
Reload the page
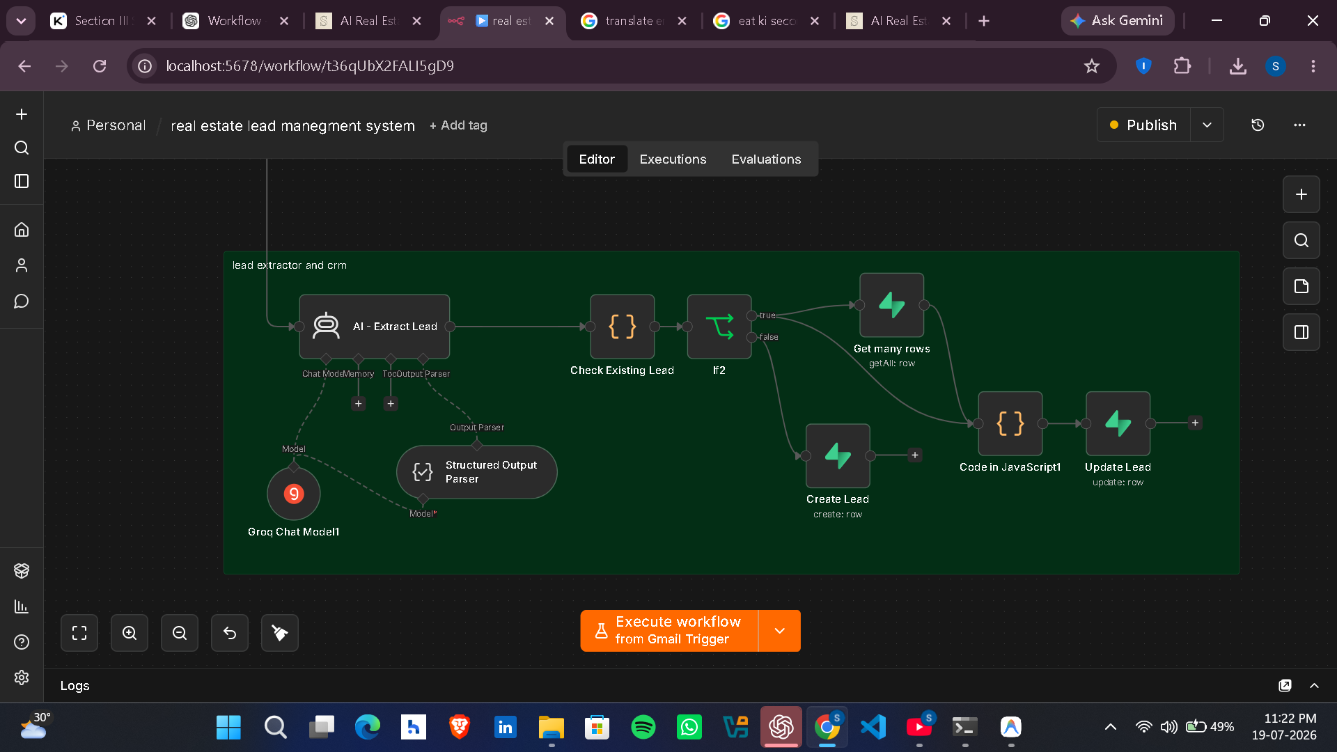tap(100, 66)
